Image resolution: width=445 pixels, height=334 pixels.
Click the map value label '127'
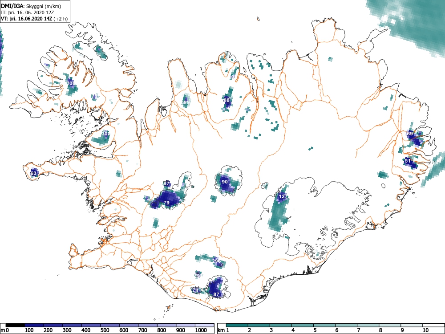tap(283, 196)
